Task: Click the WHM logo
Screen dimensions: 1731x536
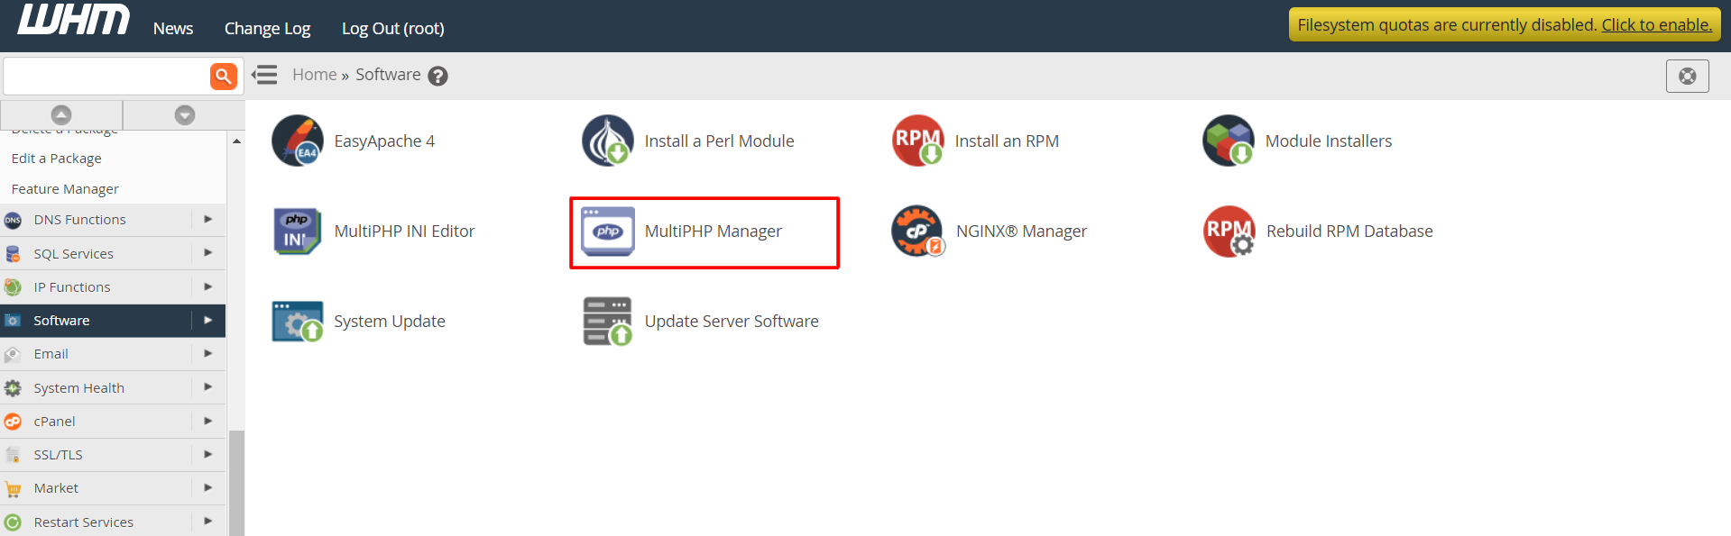Action: [74, 20]
